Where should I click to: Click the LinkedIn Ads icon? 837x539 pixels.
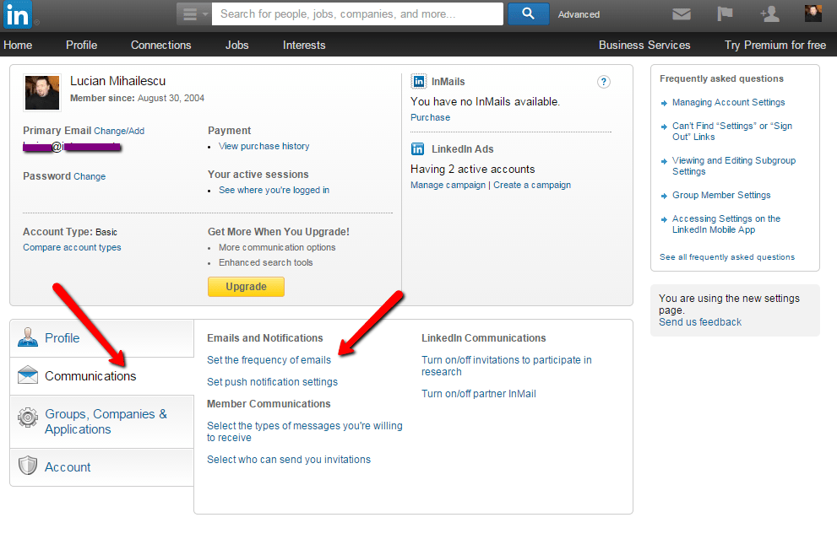pos(418,148)
